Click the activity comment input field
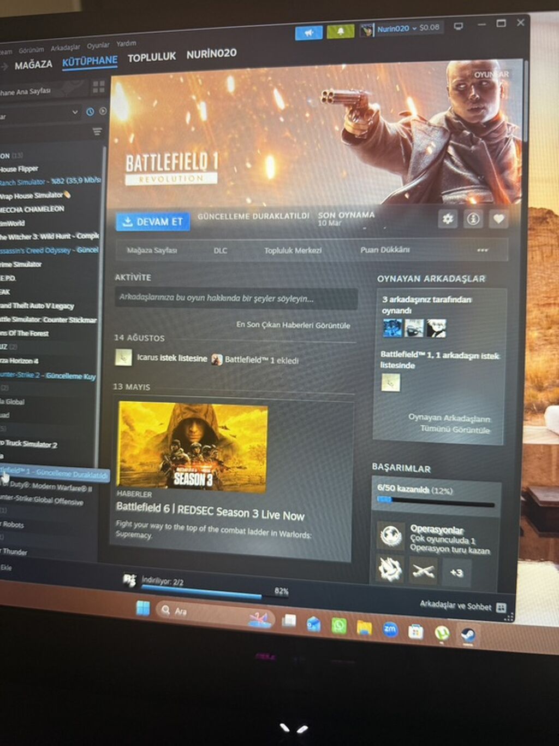This screenshot has width=559, height=746. coord(236,298)
